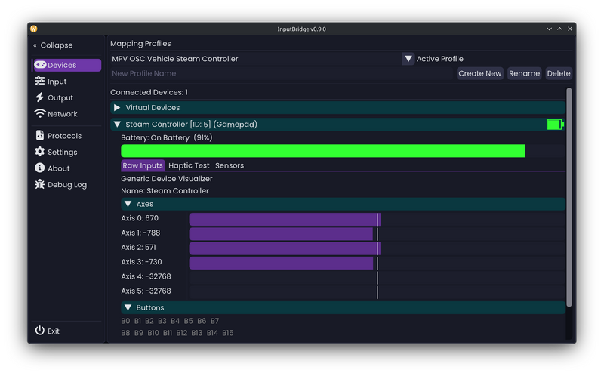Select the Raw Inputs tab
Screen dimensions: 604x376
click(143, 165)
